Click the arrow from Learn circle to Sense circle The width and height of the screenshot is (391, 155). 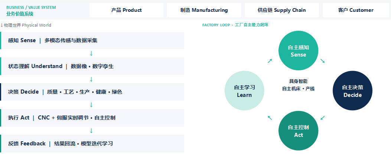(x=270, y=61)
